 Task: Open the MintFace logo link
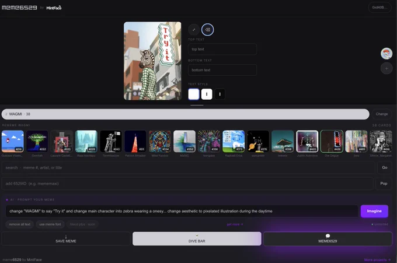click(x=54, y=8)
